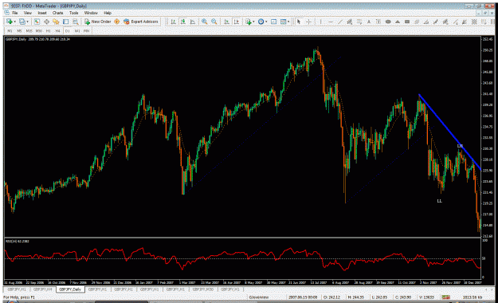The width and height of the screenshot is (498, 303).
Task: Select the Trendline drawing tool
Action: (x=340, y=22)
